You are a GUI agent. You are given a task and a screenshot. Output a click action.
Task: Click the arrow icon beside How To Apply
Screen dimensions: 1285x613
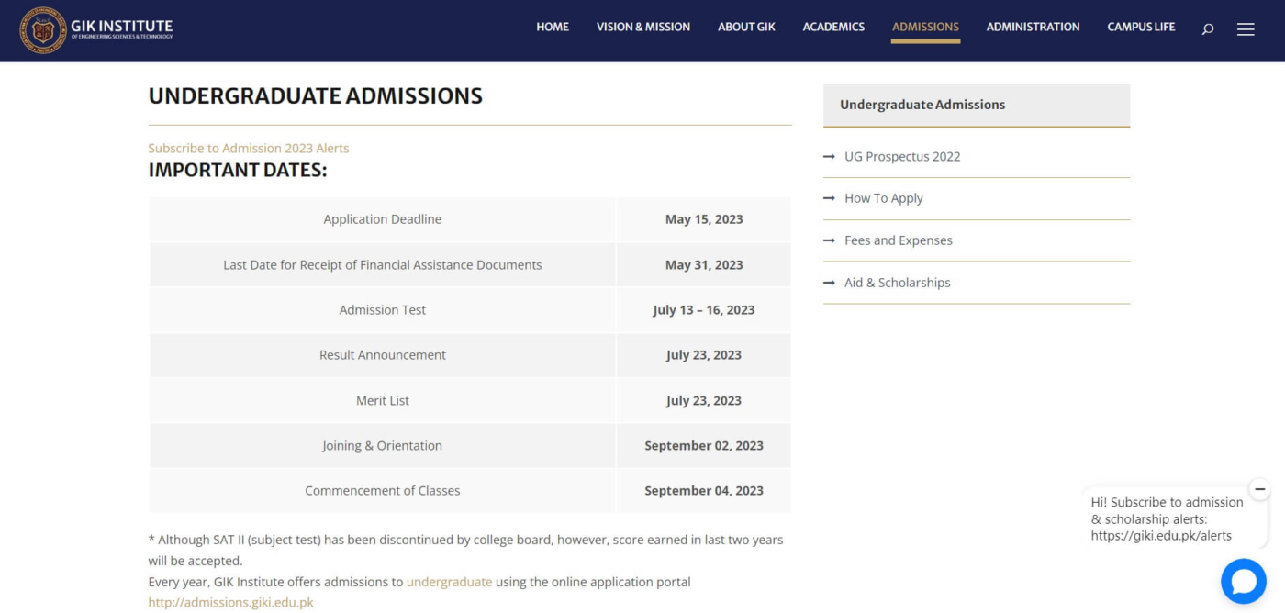[x=829, y=198]
